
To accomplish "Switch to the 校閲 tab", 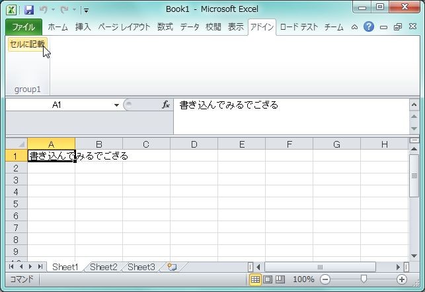I will (x=213, y=27).
